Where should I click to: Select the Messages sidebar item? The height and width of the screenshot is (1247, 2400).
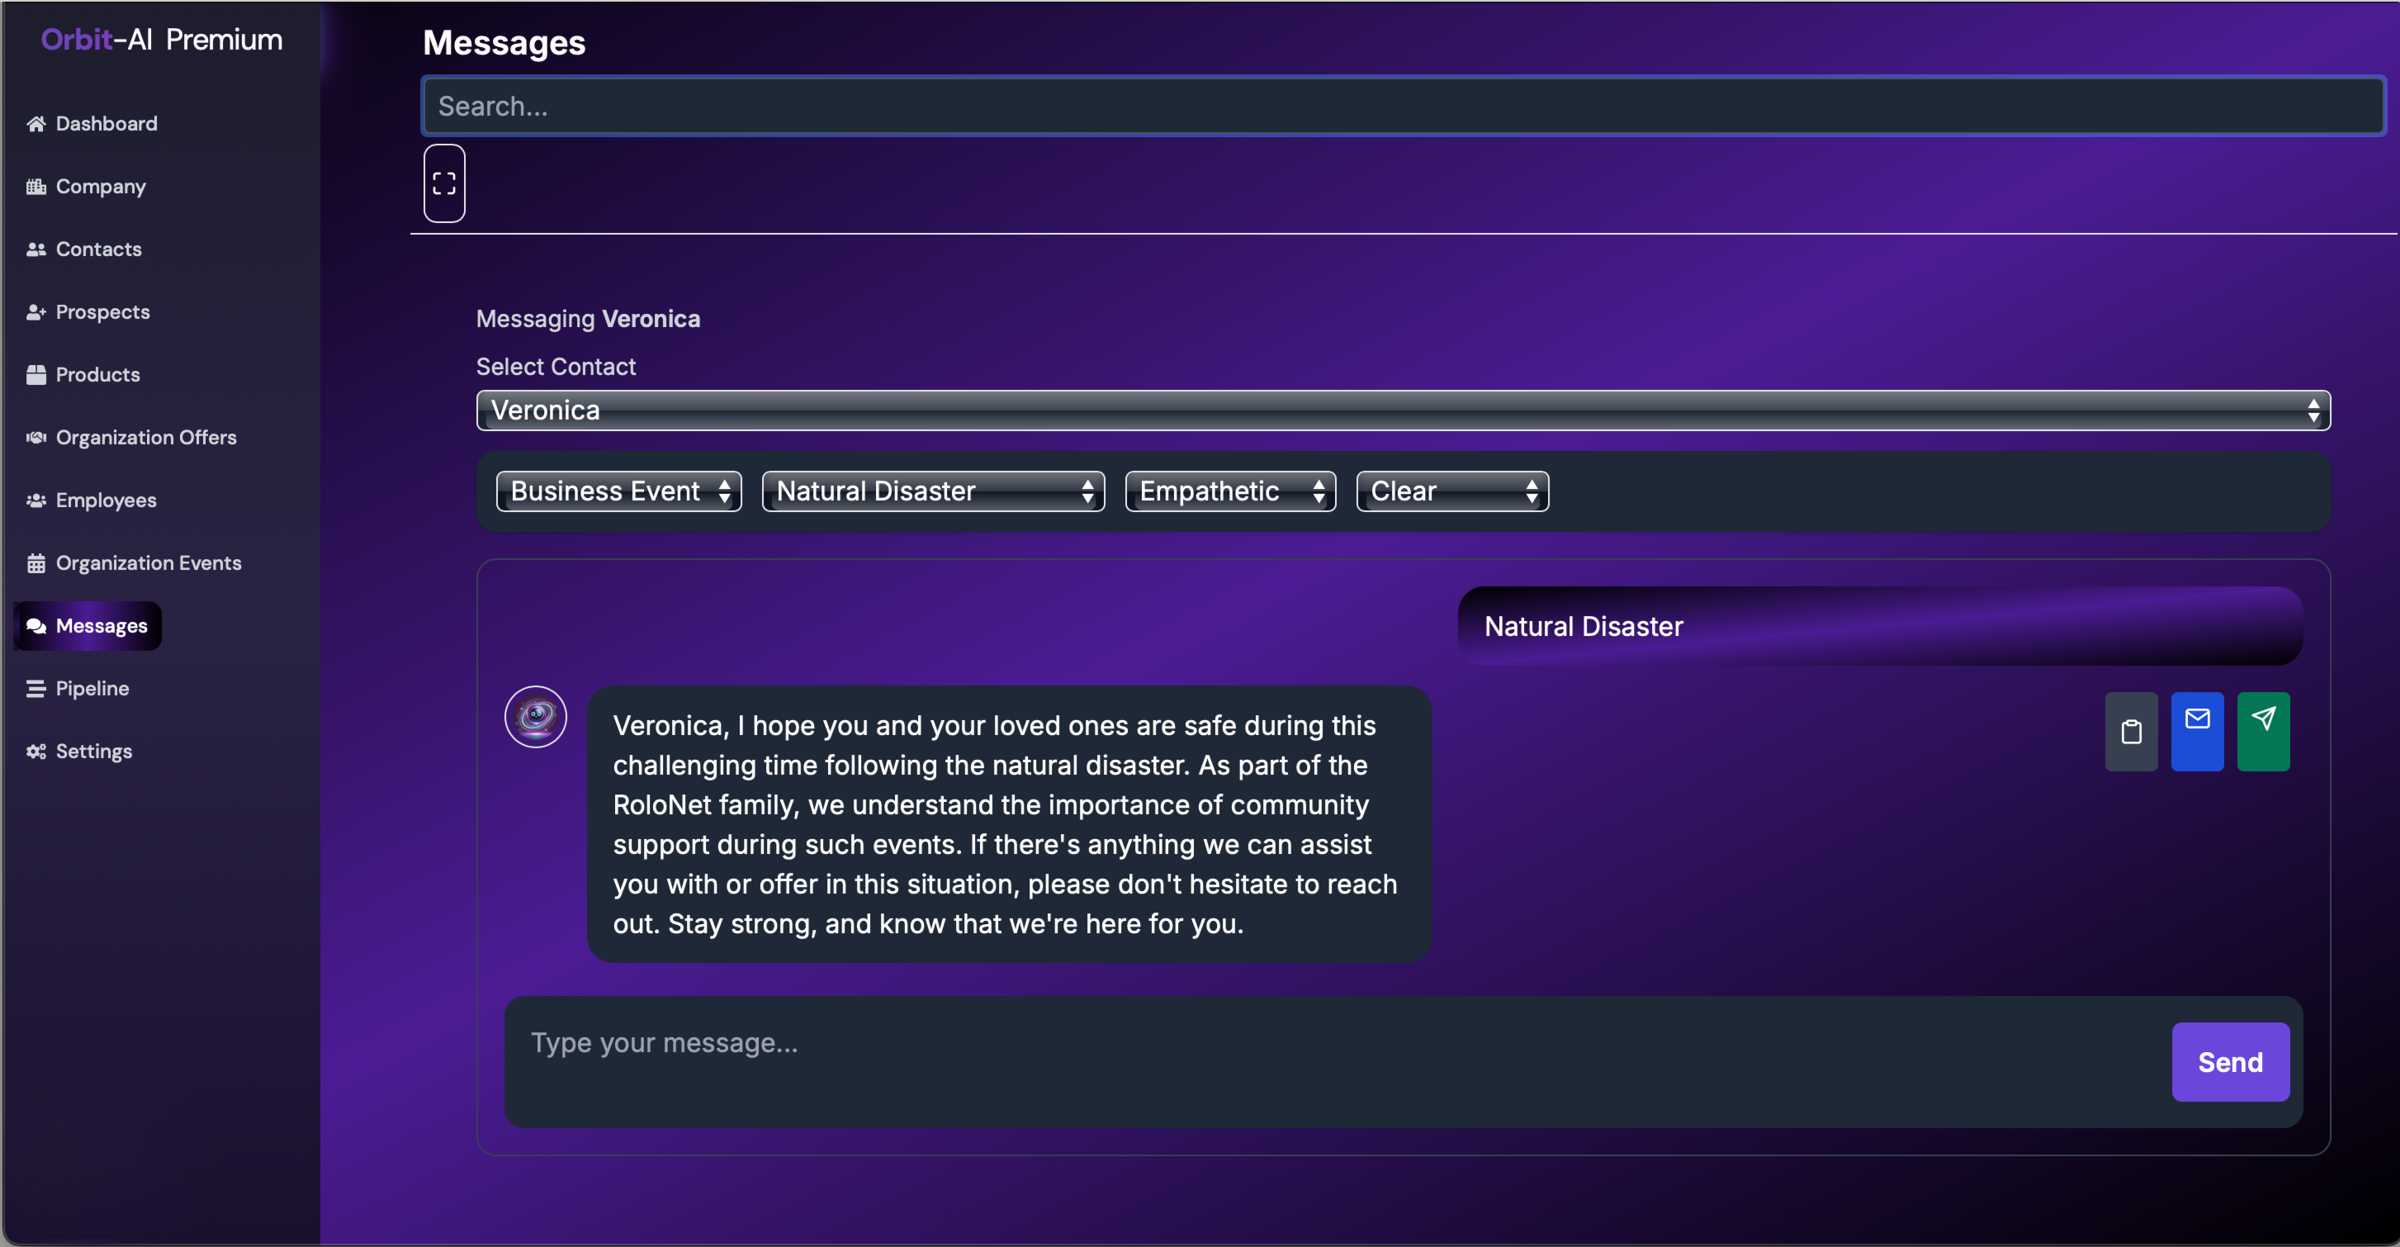pyautogui.click(x=88, y=626)
